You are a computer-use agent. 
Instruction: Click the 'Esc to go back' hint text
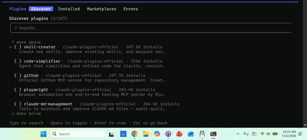pos(150,123)
